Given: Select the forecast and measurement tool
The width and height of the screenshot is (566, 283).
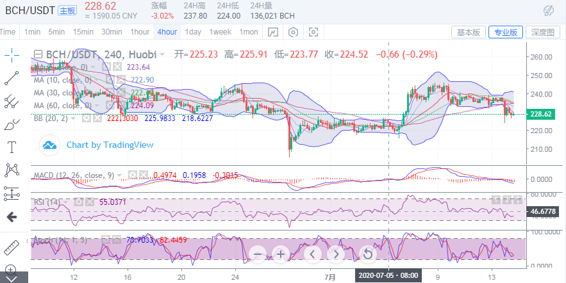Looking at the screenshot, I should [x=12, y=193].
